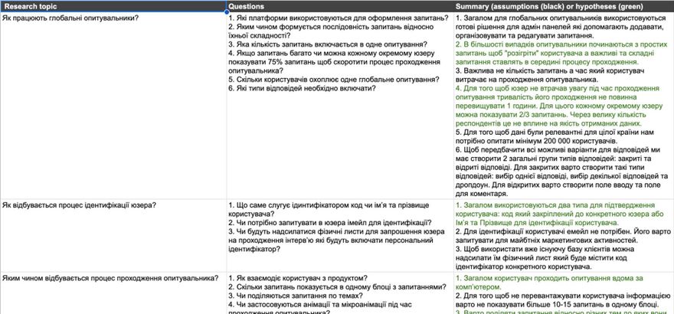Select the "Summary (assumptions (black) or hypotheses (green)" header
Viewport: 674px width, 314px height.
pos(564,6)
